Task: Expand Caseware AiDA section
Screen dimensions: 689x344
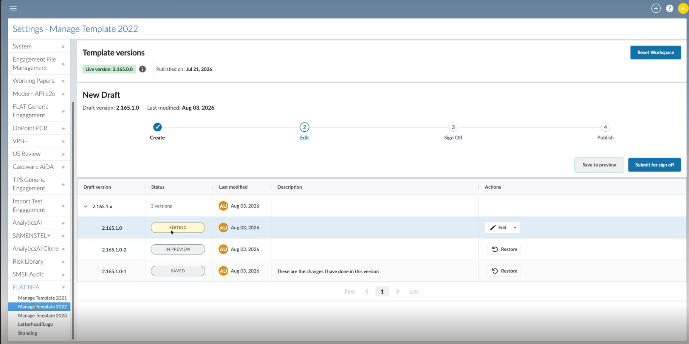Action: coord(39,167)
